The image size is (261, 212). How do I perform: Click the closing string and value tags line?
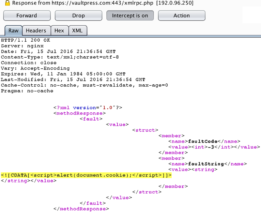pyautogui.click(x=29, y=181)
